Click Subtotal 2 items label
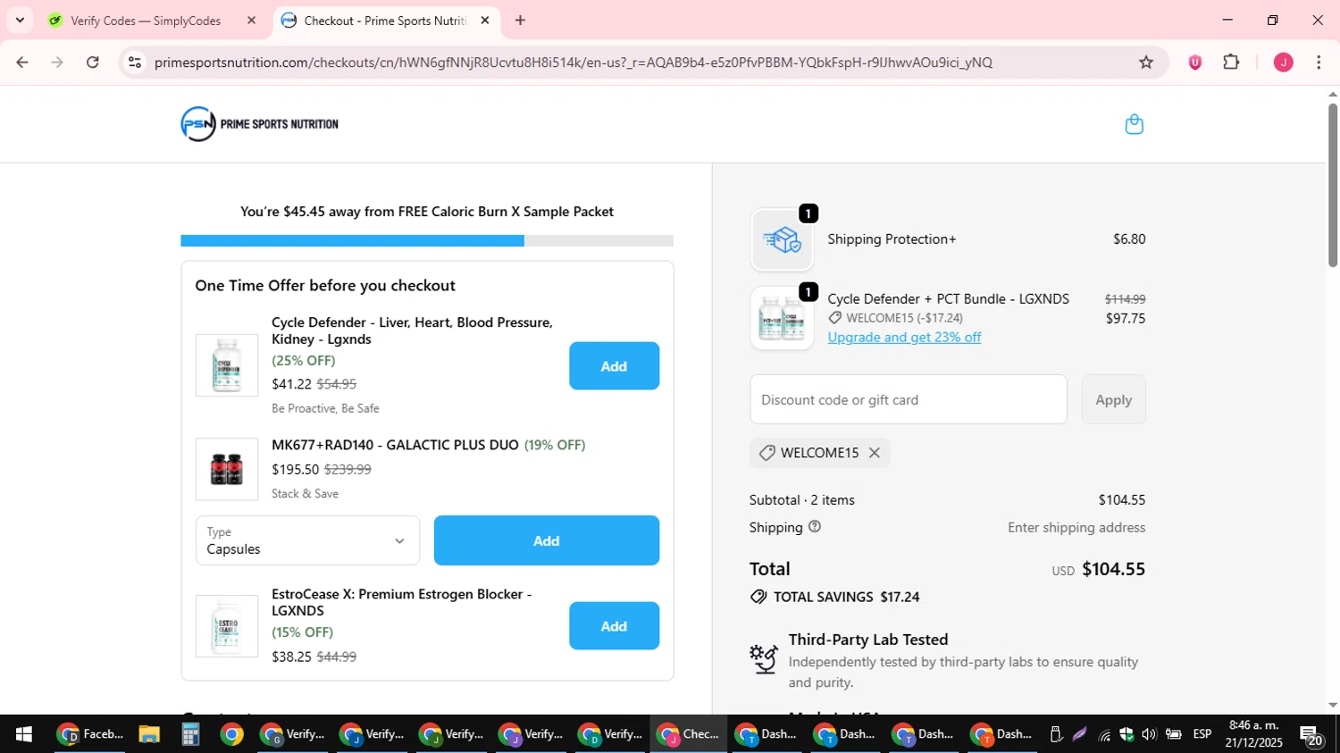This screenshot has width=1340, height=753. pos(802,500)
